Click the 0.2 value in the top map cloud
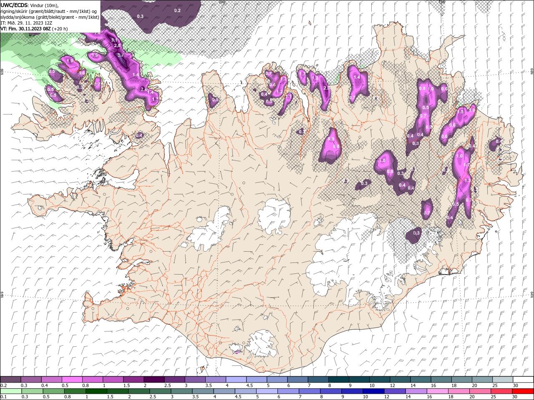The width and height of the screenshot is (534, 400). 177,10
